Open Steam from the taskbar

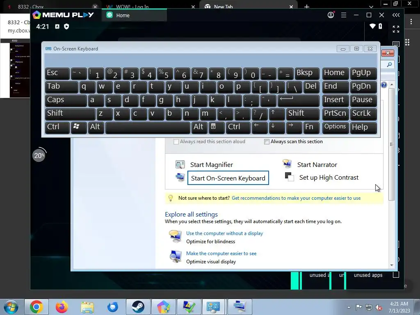pos(138,307)
